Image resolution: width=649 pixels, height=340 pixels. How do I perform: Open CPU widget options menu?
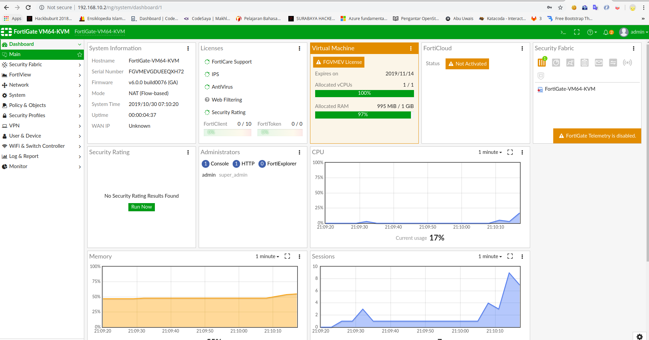coord(522,153)
